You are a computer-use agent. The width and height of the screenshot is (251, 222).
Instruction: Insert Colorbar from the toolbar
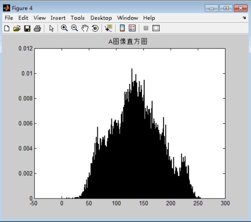point(122,28)
